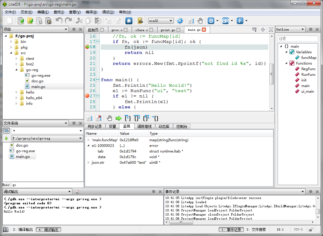
Task: Click the blue gear icon beside win32
Action: [180, 21]
